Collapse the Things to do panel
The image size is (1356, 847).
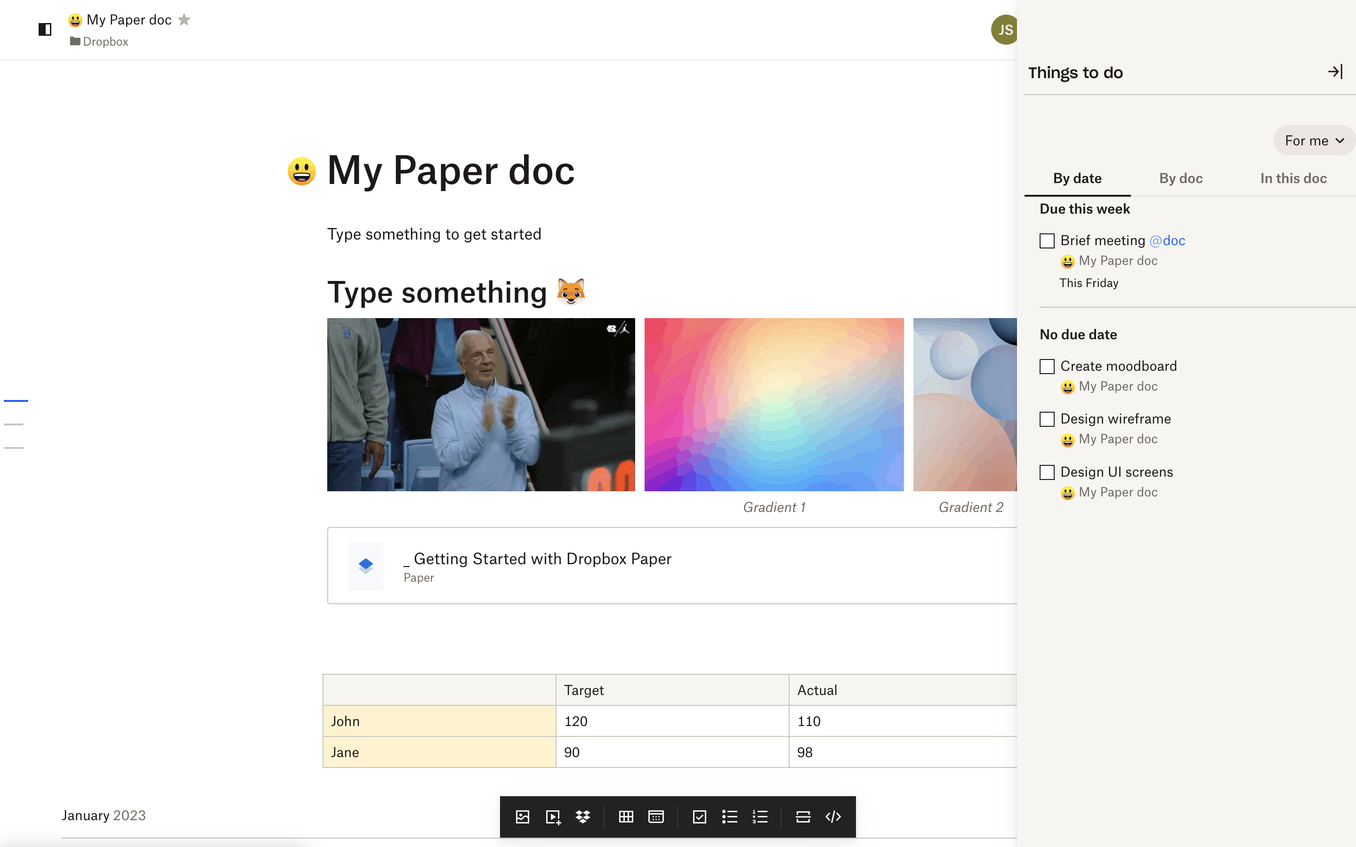(1335, 72)
